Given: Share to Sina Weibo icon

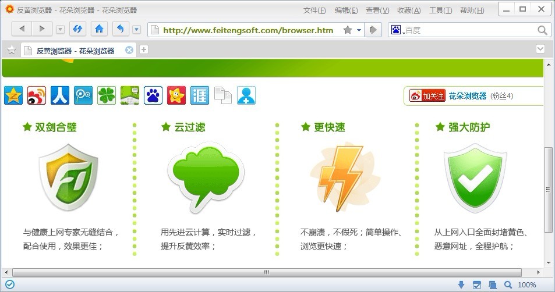Looking at the screenshot, I should click(37, 95).
